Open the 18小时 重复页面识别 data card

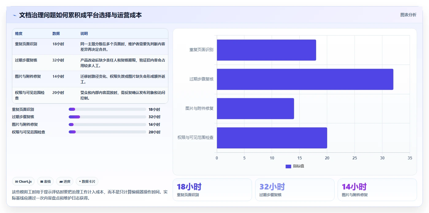(212, 190)
